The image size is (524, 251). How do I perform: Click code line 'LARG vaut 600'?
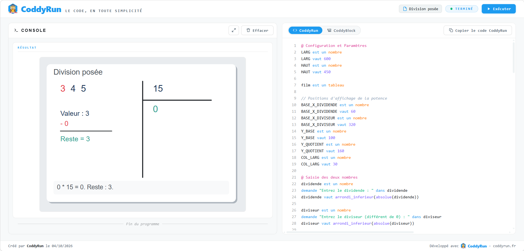click(x=316, y=59)
